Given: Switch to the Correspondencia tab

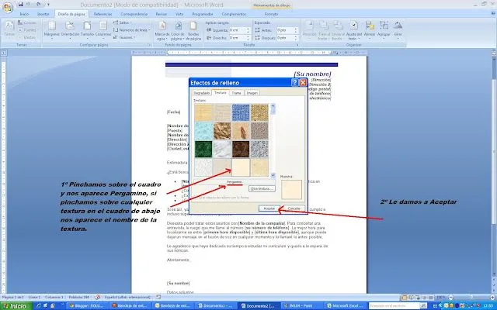Looking at the screenshot, I should [x=134, y=14].
